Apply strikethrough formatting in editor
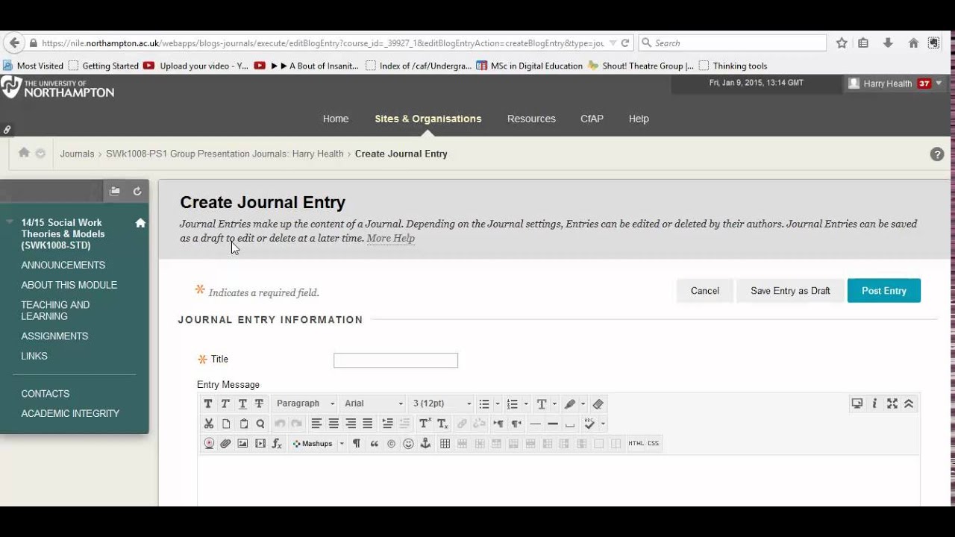Screen dimensions: 955x537 tap(259, 403)
